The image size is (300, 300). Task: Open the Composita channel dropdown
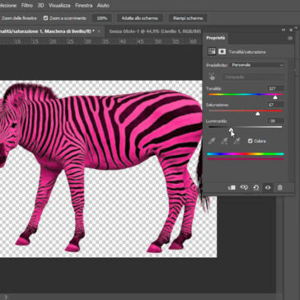[254, 77]
